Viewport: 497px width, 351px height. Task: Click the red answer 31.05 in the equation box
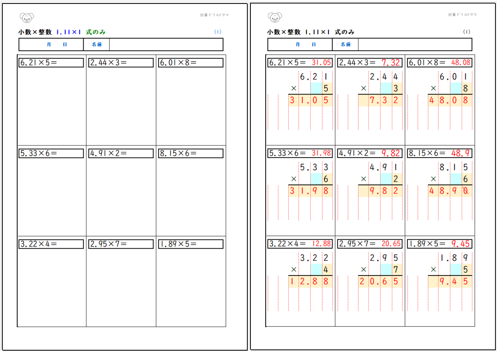point(321,63)
